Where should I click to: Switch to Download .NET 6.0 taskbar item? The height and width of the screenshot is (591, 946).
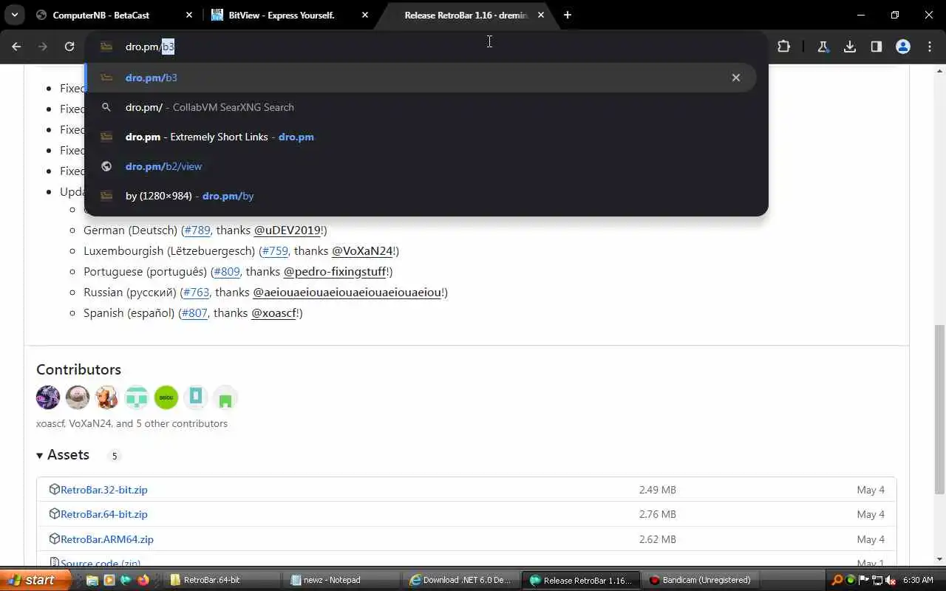tap(463, 580)
